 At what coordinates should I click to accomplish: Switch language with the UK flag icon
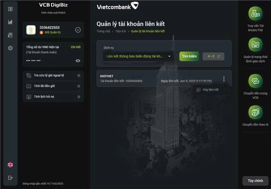click(x=10, y=165)
